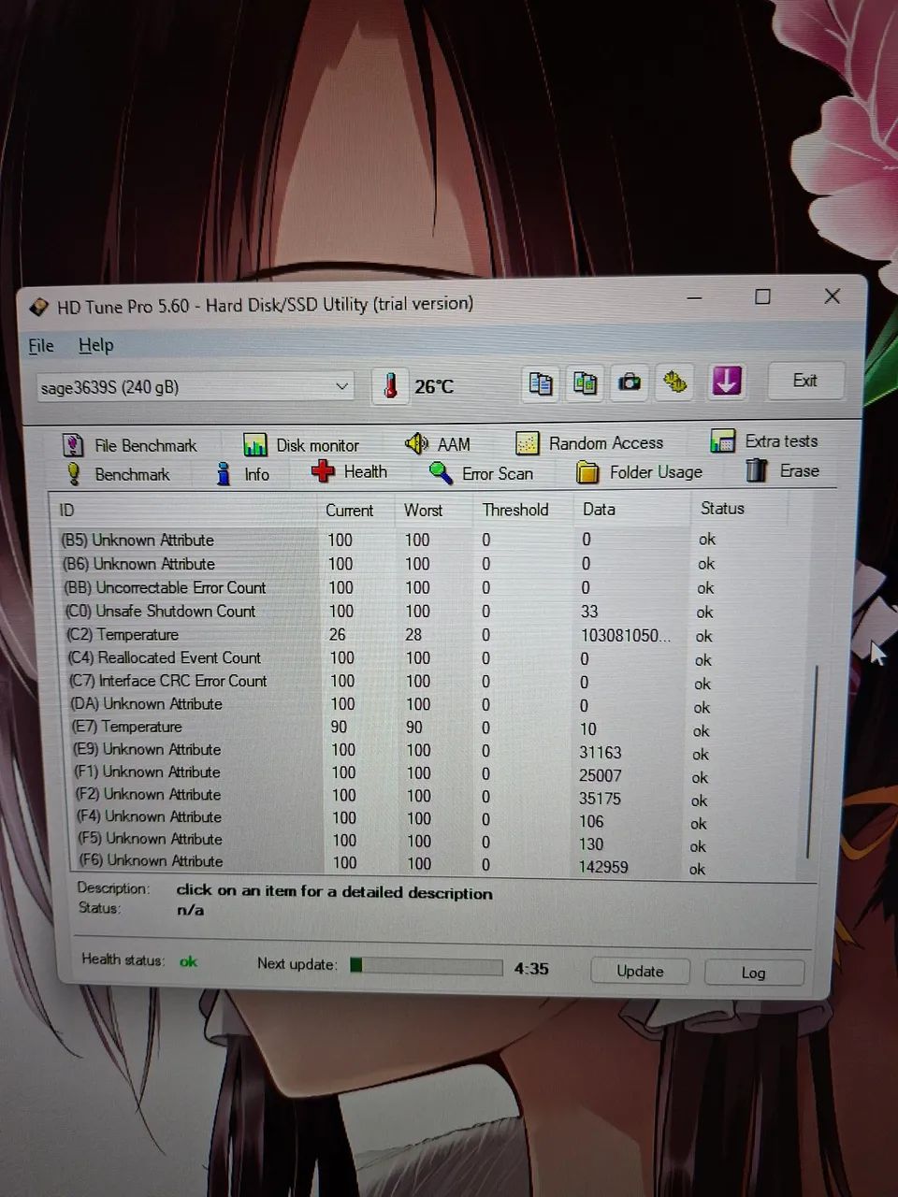Image resolution: width=898 pixels, height=1197 pixels.
Task: Click the Next update progress bar
Action: pyautogui.click(x=426, y=966)
